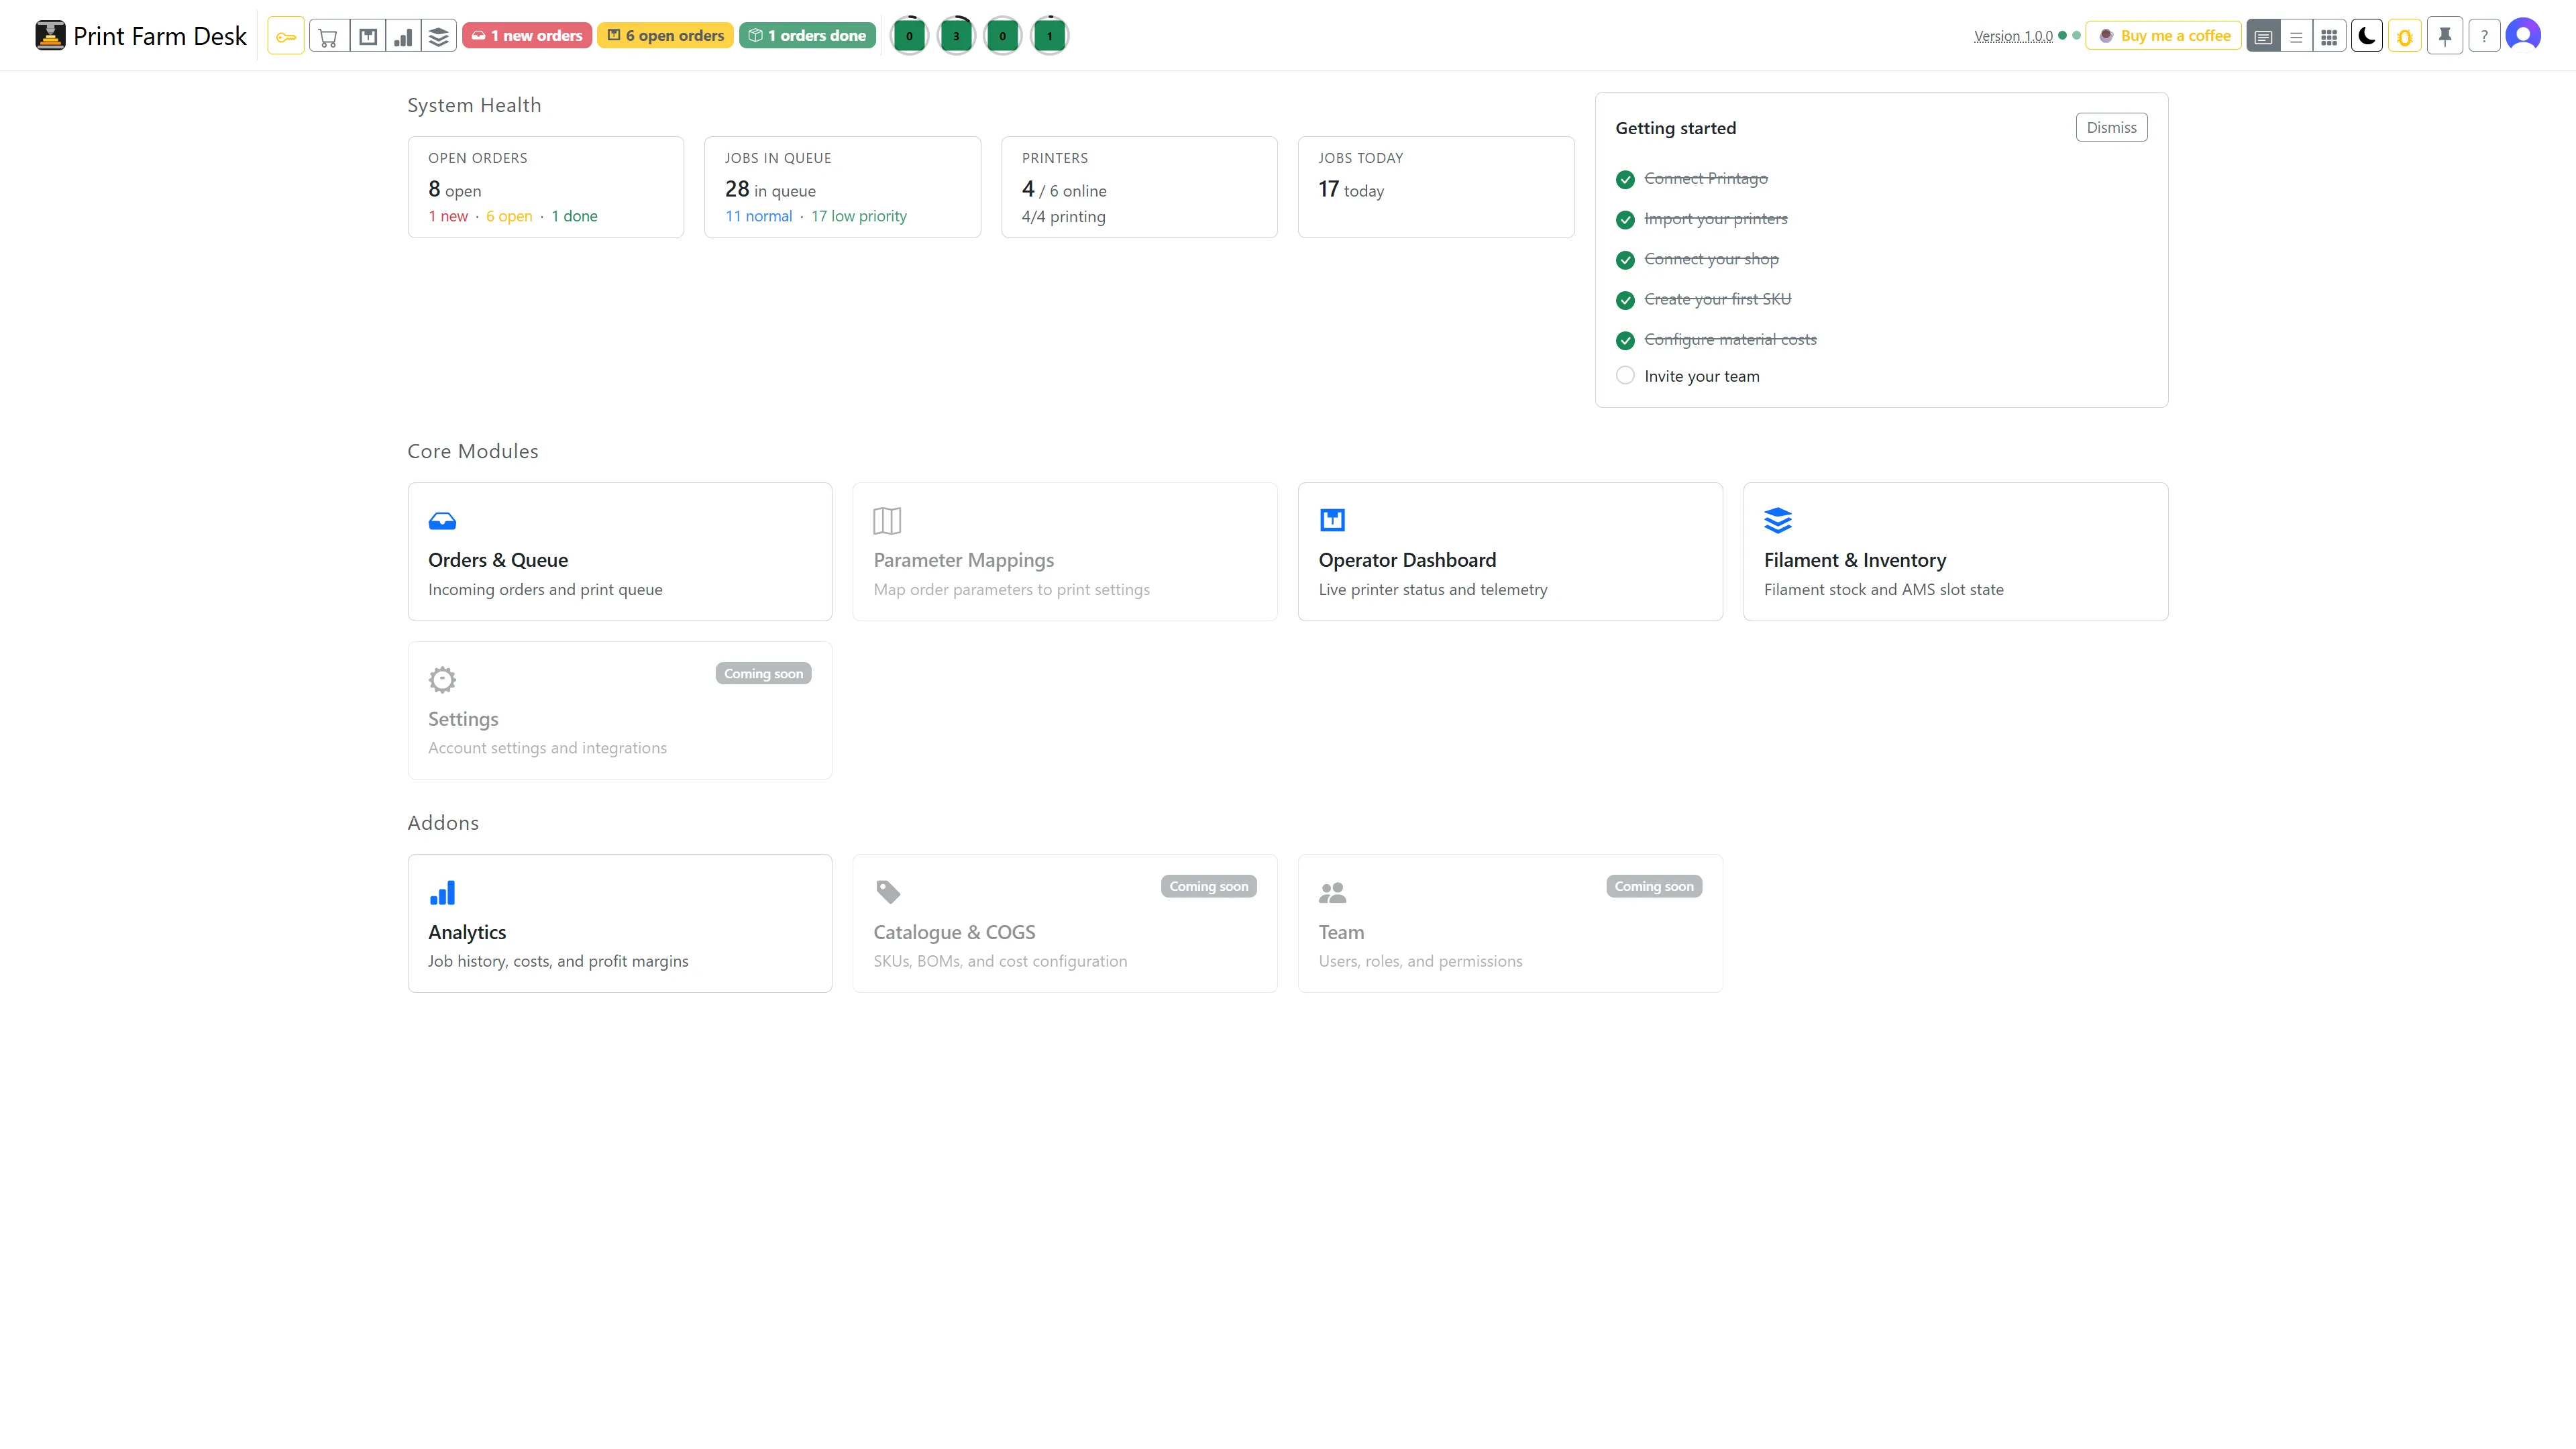The image size is (2576, 1449).
Task: Open the Parameter Mappings module card
Action: pos(1065,551)
